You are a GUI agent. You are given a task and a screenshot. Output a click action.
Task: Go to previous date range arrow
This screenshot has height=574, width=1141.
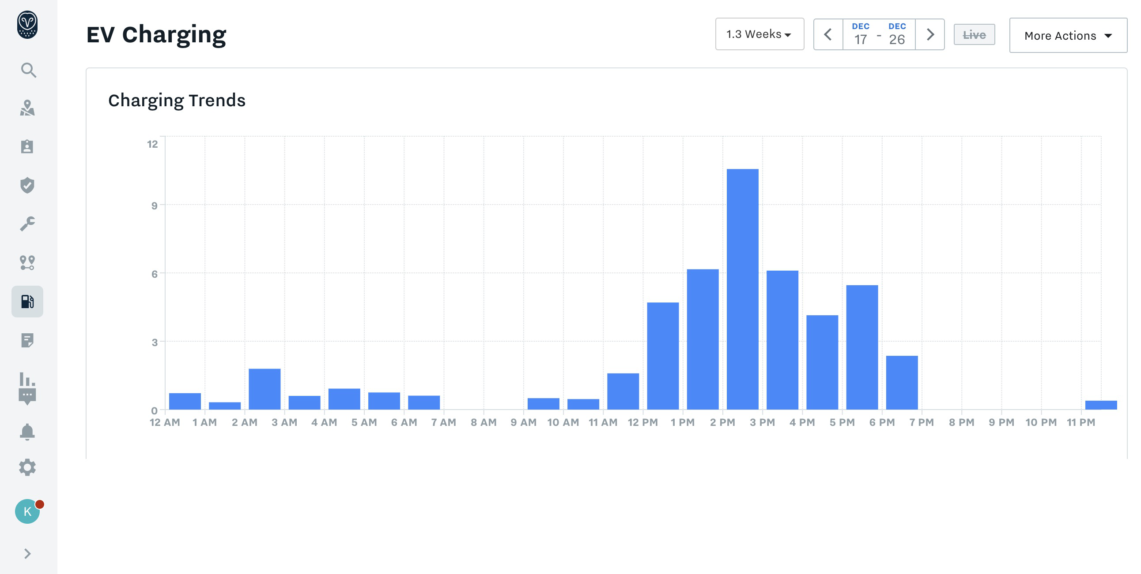(x=828, y=34)
